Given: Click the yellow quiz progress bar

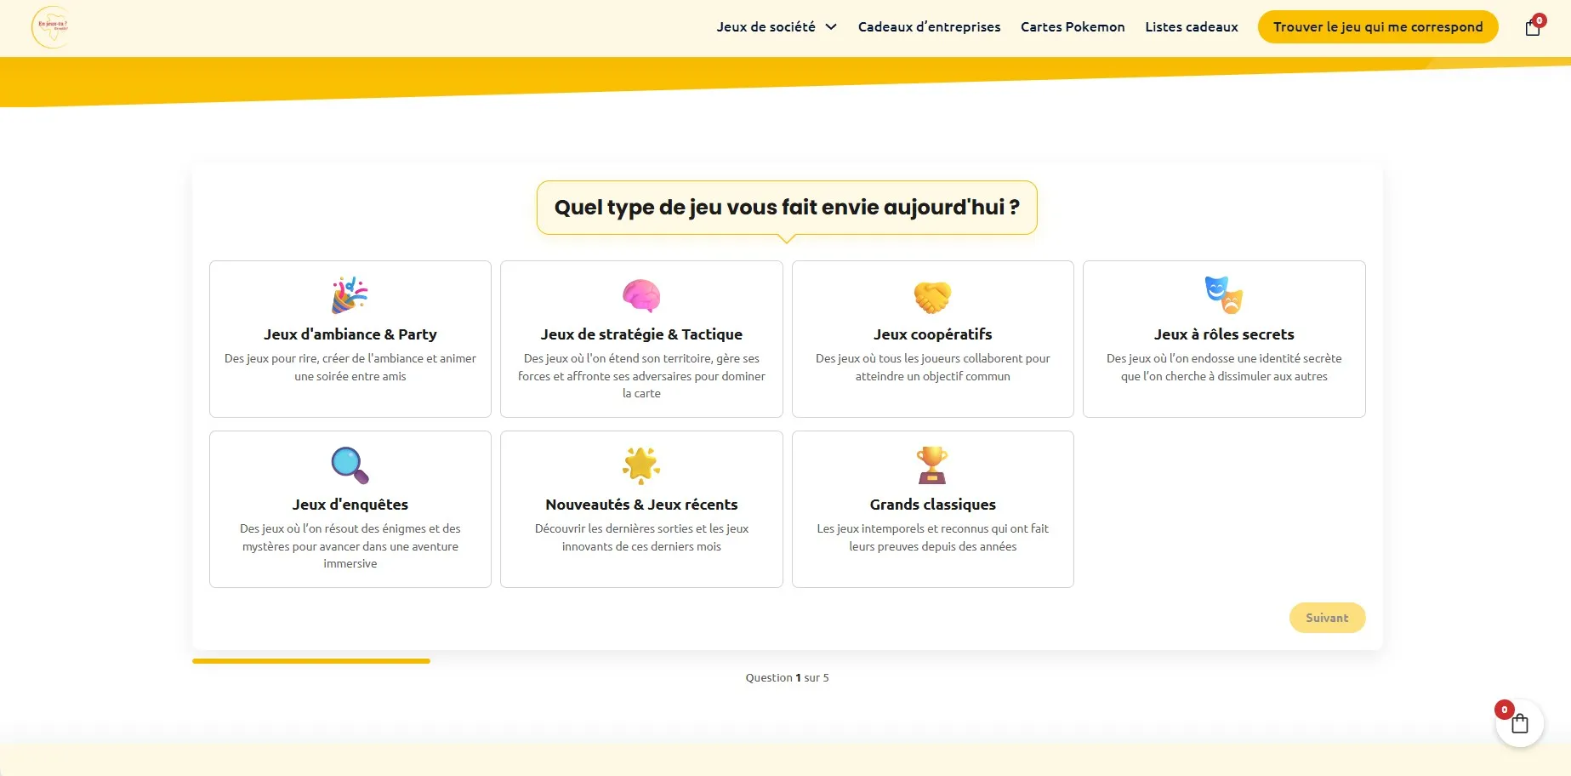Looking at the screenshot, I should (x=311, y=661).
